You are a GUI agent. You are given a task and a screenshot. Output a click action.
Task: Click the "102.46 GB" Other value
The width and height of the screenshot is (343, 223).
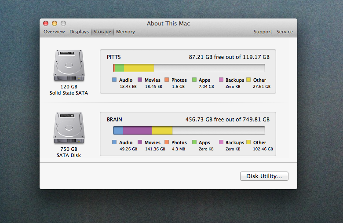click(263, 149)
